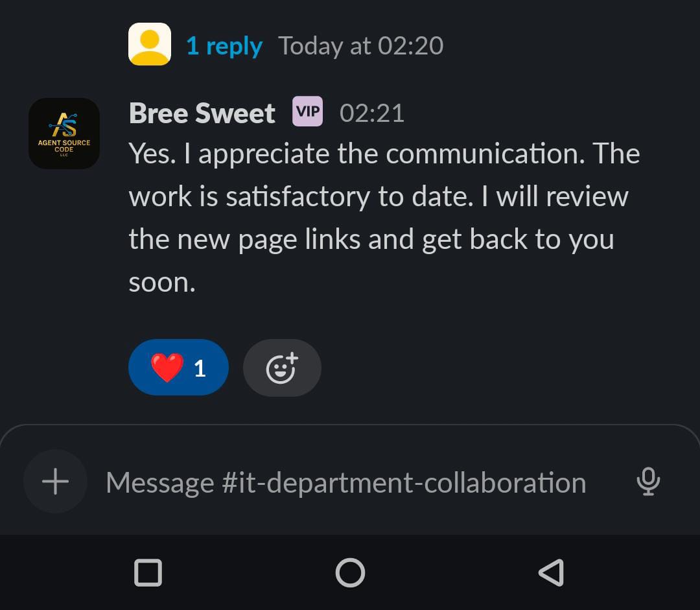Tap Android back triangle button

pyautogui.click(x=552, y=572)
